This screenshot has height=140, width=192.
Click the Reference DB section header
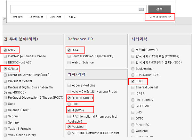[96, 39]
